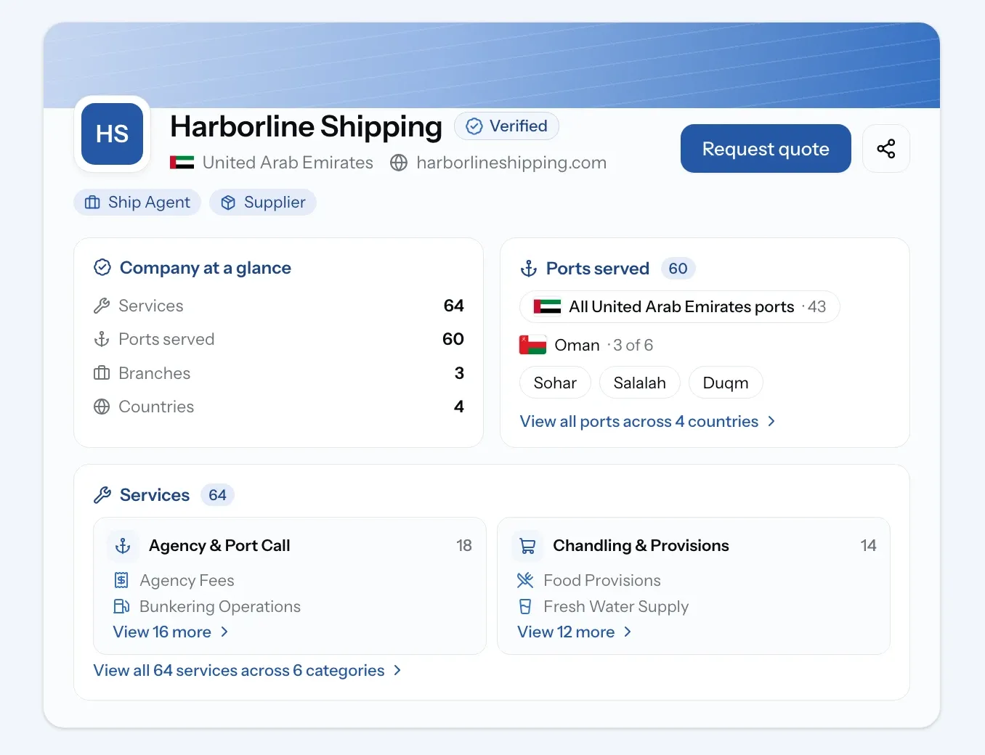Select the Salalah port chip
Image resolution: width=985 pixels, height=755 pixels.
click(640, 383)
